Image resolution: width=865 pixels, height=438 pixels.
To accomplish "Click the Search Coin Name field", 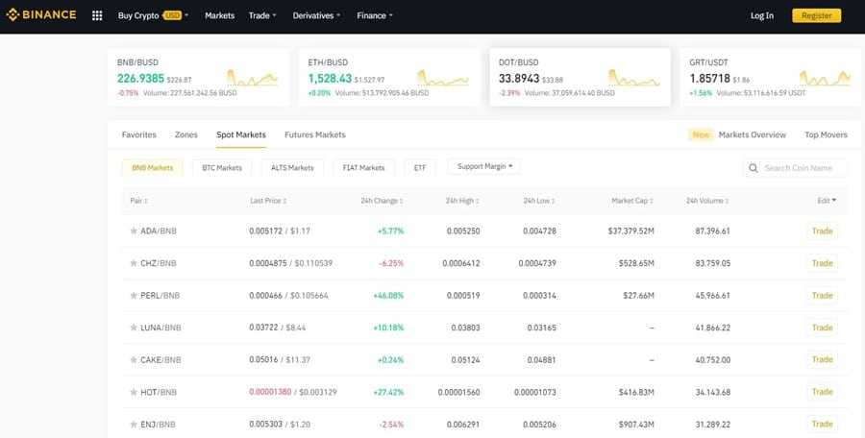I will click(803, 168).
